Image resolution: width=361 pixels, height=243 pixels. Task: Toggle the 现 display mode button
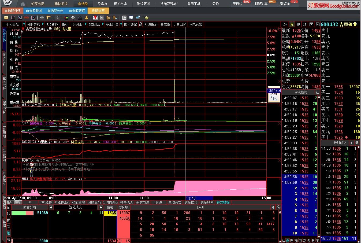coord(298,24)
